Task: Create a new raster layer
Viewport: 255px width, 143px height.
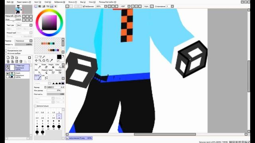Action: click(8, 58)
